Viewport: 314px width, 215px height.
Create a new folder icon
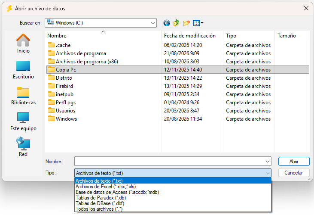[186, 23]
